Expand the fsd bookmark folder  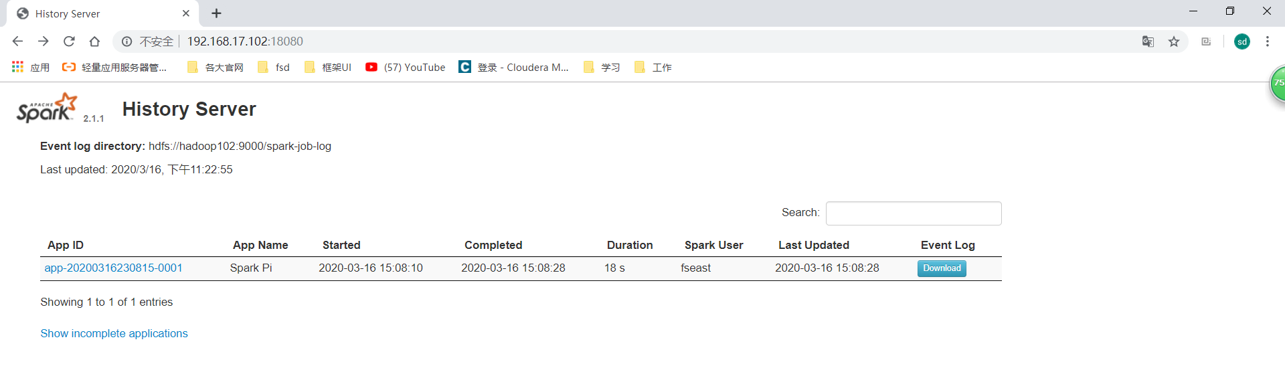point(274,67)
